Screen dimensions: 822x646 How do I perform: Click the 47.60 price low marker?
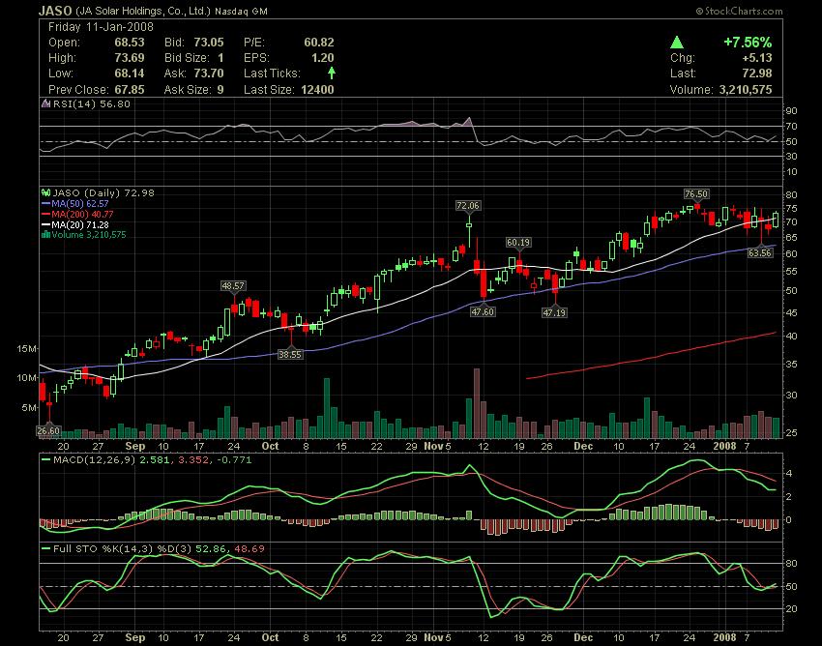tap(483, 311)
